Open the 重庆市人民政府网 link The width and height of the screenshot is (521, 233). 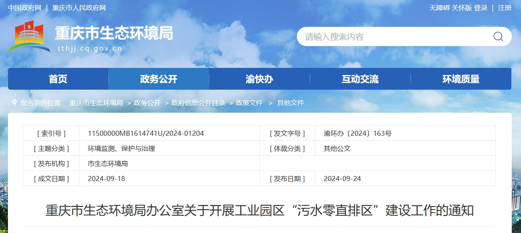[79, 8]
